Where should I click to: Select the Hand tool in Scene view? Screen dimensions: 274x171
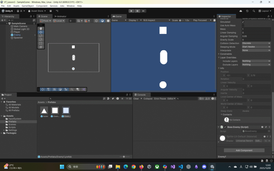coord(41,28)
